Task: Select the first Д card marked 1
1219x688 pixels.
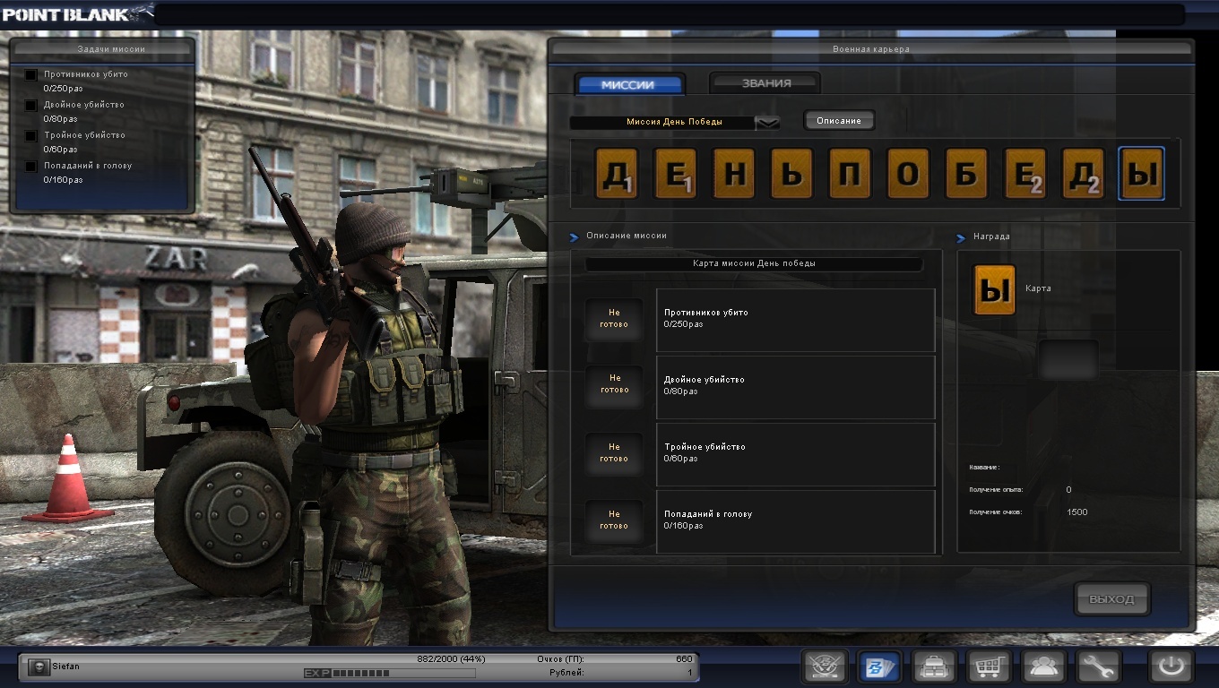Action: click(x=617, y=174)
